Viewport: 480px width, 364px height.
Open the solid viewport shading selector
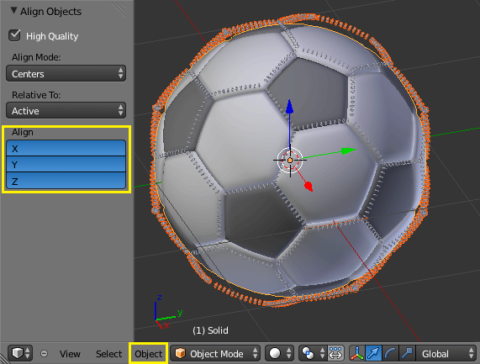coord(279,353)
